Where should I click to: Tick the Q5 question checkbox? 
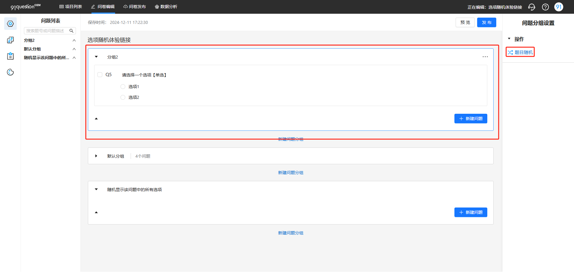pyautogui.click(x=100, y=75)
